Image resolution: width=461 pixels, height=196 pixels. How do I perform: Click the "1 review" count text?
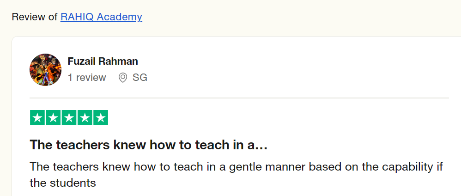click(x=87, y=78)
